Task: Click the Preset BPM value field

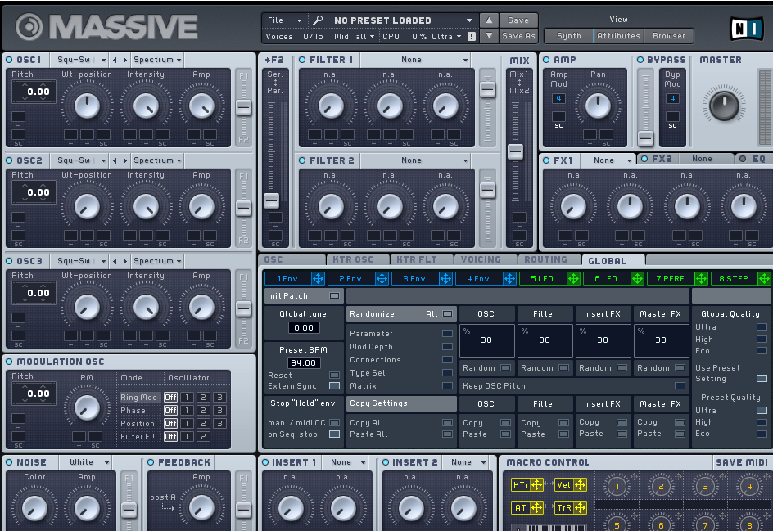Action: pyautogui.click(x=304, y=363)
